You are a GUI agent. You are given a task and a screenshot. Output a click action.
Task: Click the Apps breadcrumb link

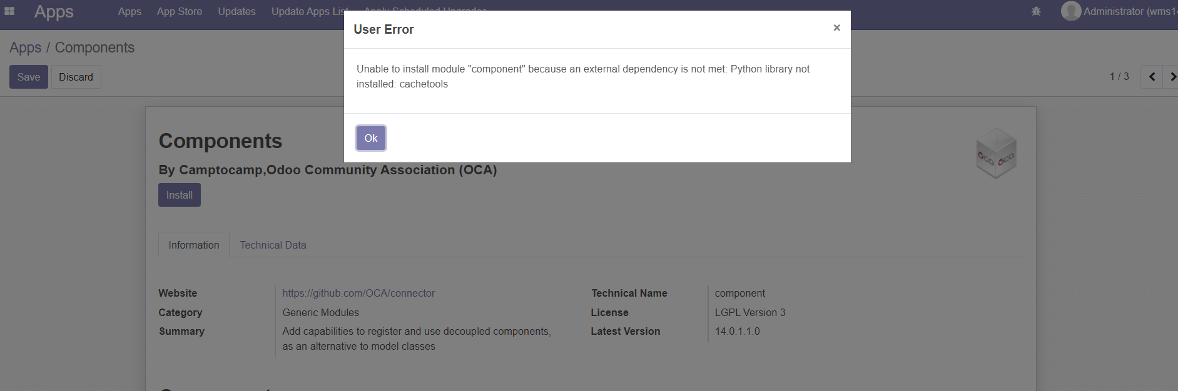coord(26,47)
